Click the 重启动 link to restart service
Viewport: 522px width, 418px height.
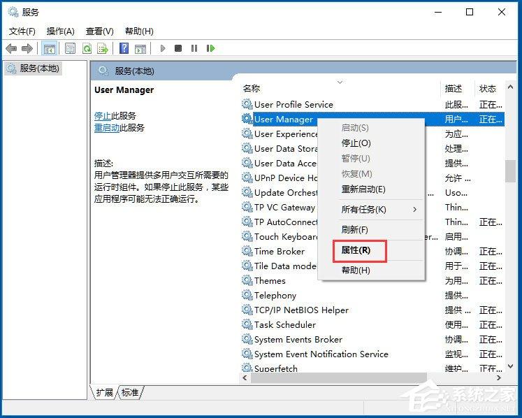click(107, 127)
